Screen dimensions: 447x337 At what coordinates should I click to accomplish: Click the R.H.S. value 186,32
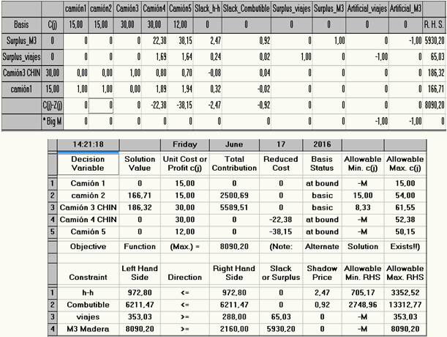[435, 73]
